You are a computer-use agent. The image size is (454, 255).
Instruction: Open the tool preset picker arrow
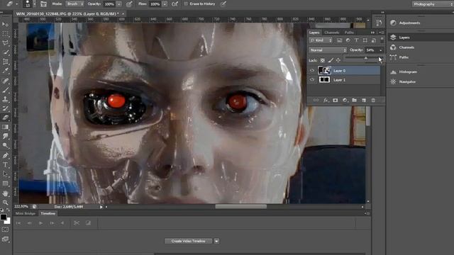pos(16,4)
